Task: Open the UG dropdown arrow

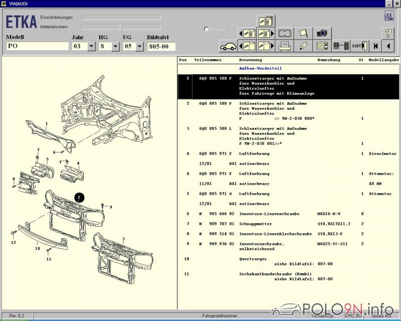Action: 140,47
